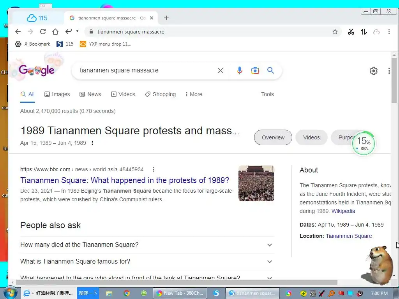The height and width of the screenshot is (299, 399).
Task: Open the search Tools options
Action: (267, 94)
